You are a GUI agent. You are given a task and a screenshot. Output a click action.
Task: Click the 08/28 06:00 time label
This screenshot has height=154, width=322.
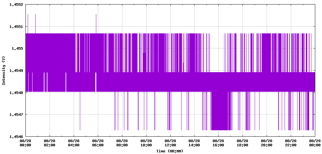pyautogui.click(x=98, y=143)
